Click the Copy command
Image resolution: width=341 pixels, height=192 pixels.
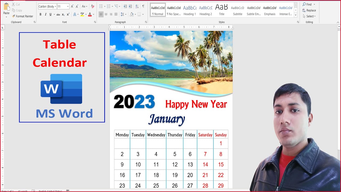(17, 10)
